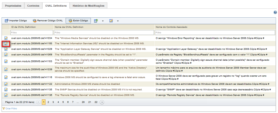The image size is (278, 113).
Task: Select ID cell oval:com.modulo.2008MS:def:41069
Action: coord(32,54)
